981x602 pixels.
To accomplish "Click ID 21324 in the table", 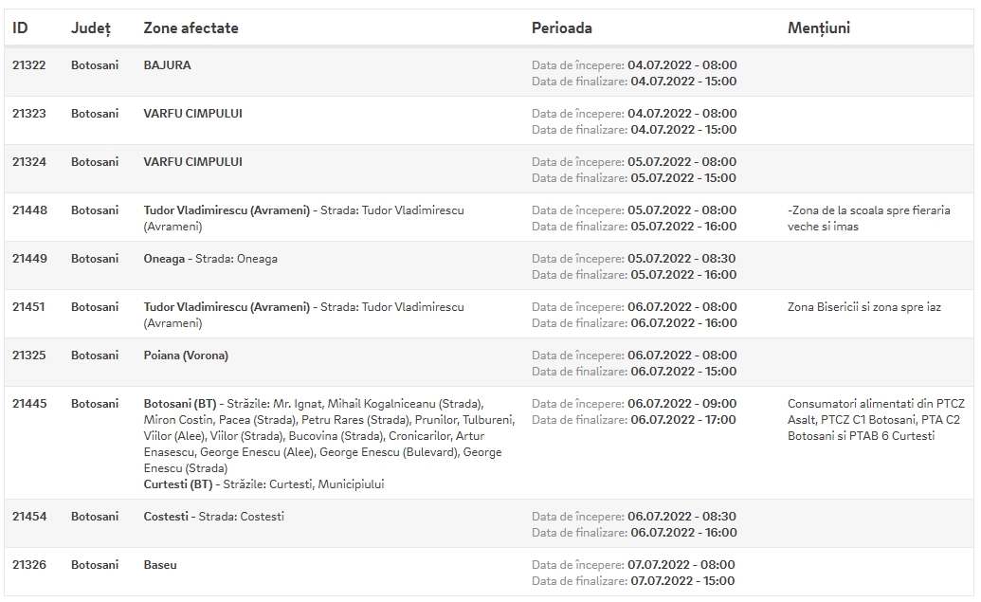I will 29,161.
